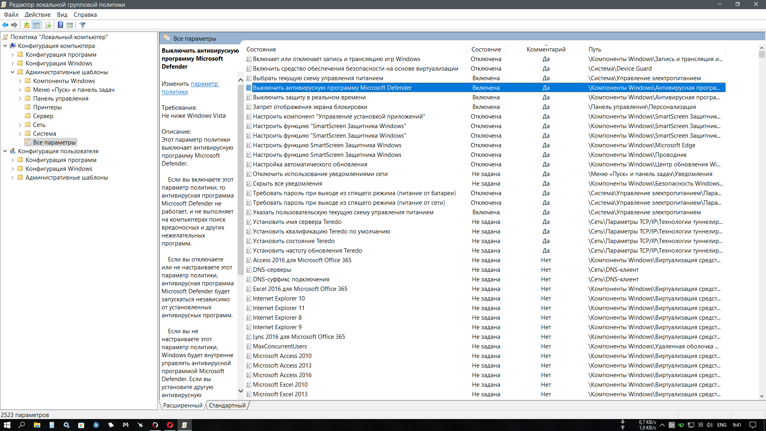Open the Calculator icon in taskbar
The image size is (766, 431).
[x=51, y=425]
